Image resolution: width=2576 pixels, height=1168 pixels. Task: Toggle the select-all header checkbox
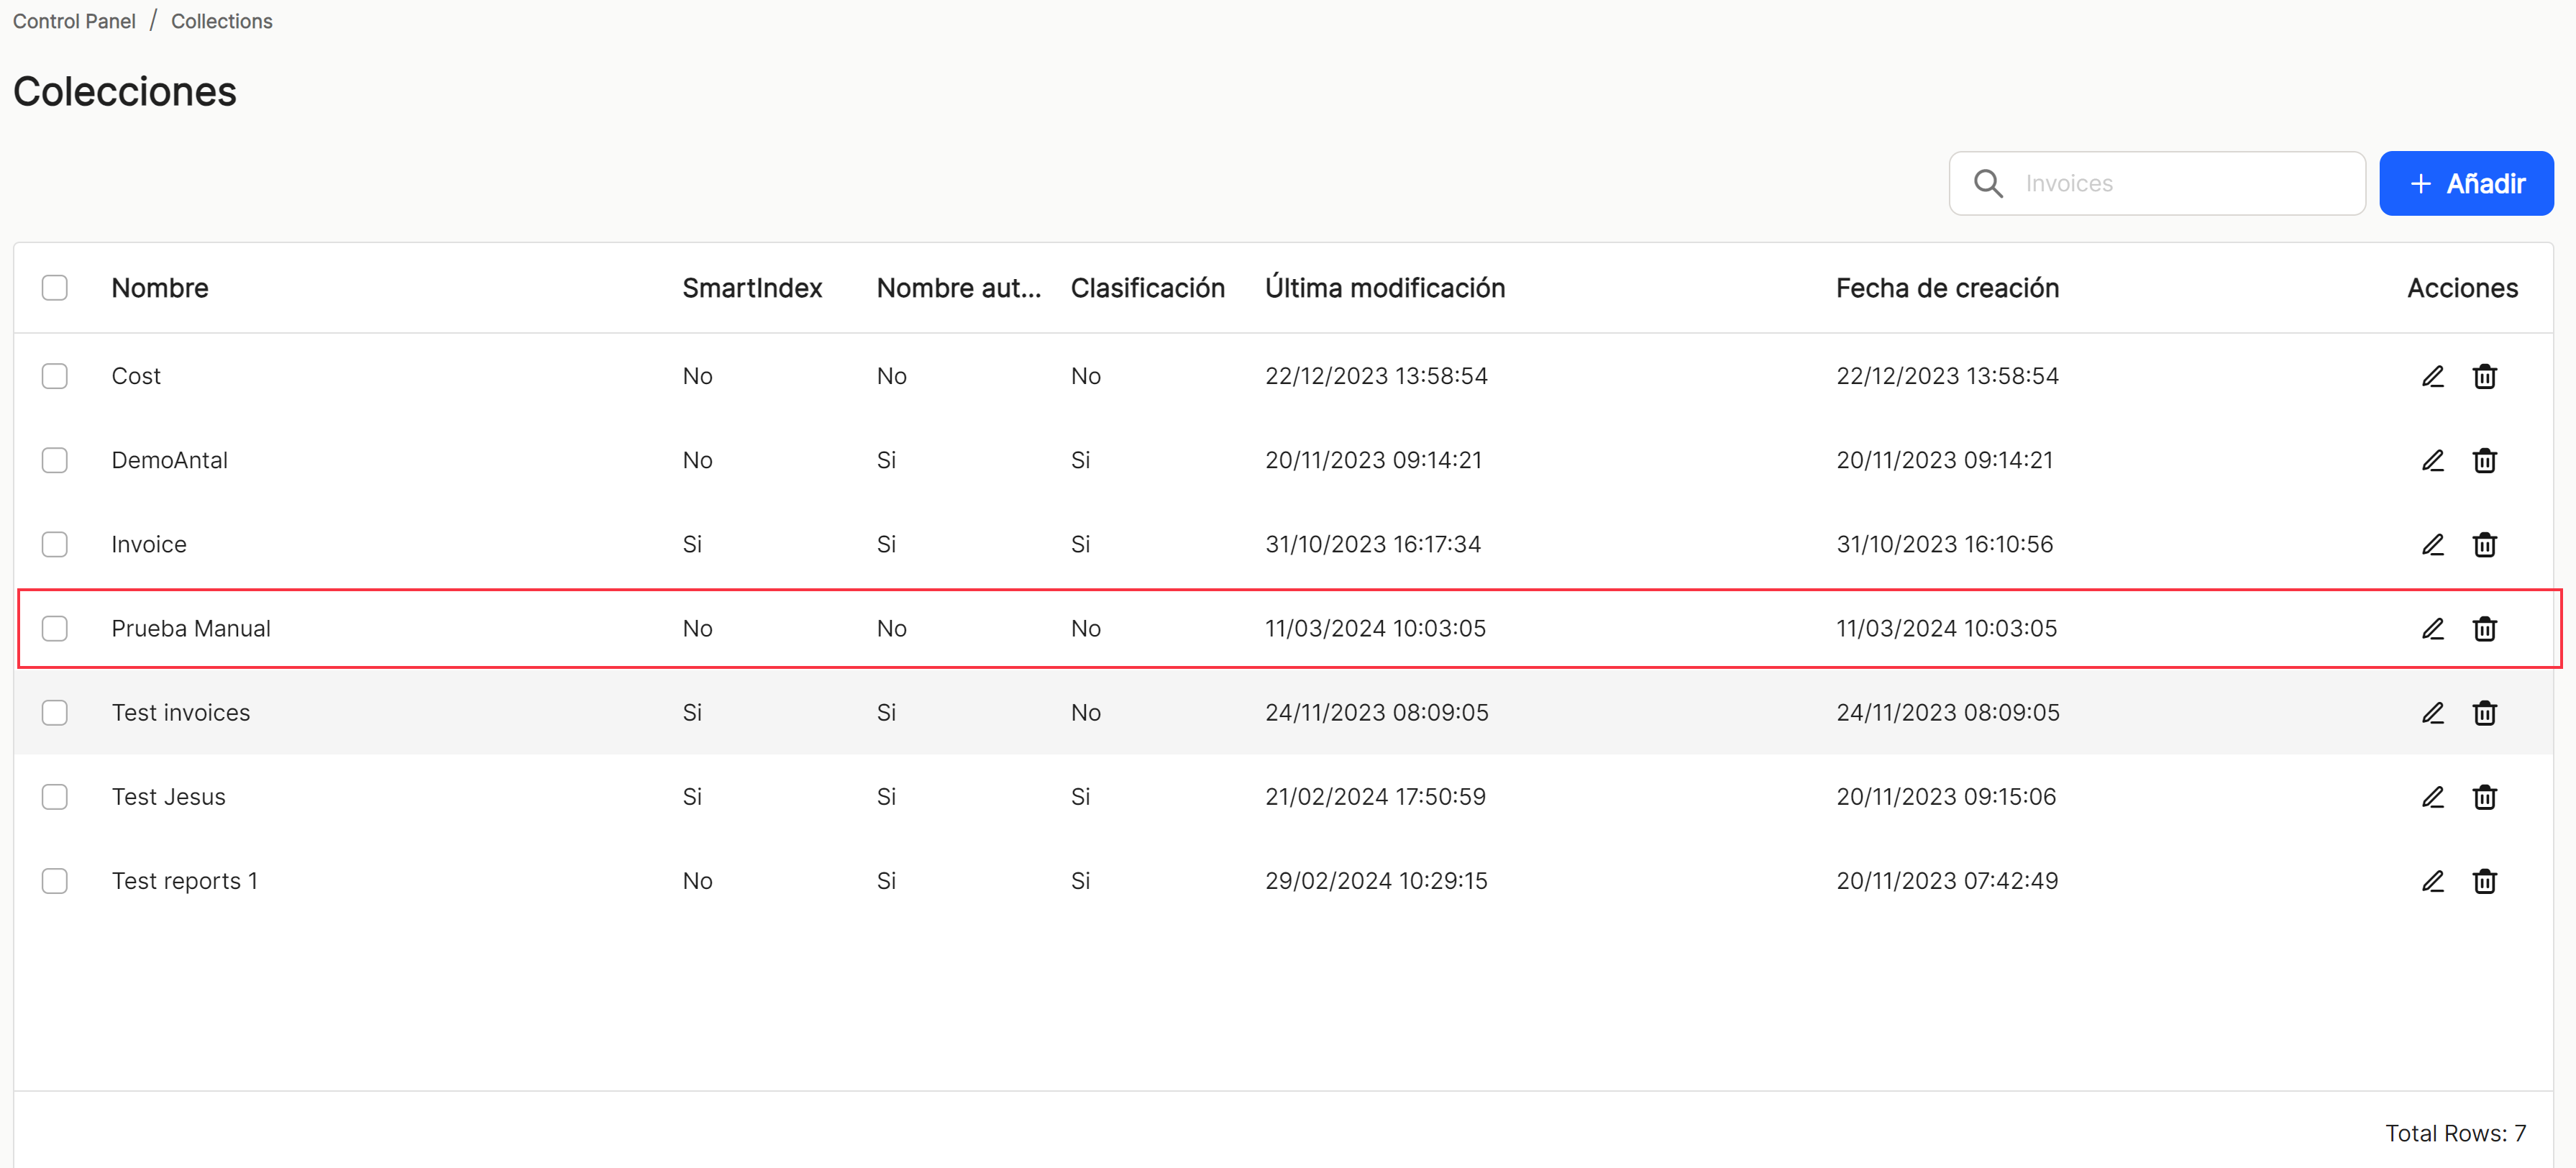(x=55, y=288)
